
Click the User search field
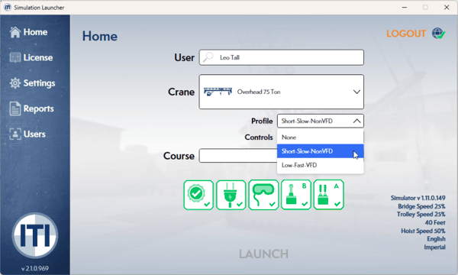pos(281,57)
